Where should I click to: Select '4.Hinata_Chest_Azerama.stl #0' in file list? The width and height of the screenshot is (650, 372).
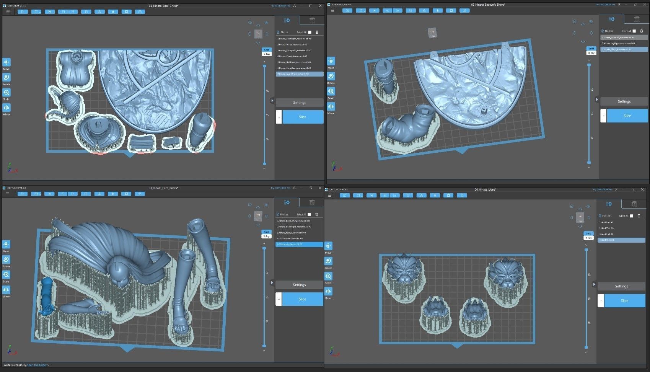[300, 56]
